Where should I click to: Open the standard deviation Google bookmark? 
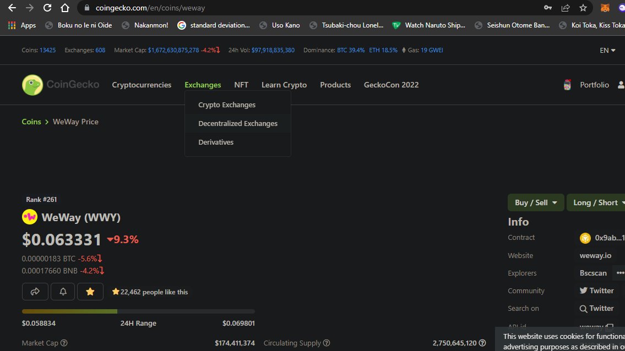tap(214, 25)
